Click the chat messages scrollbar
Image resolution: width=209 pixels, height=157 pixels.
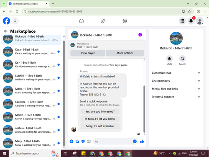[144, 109]
